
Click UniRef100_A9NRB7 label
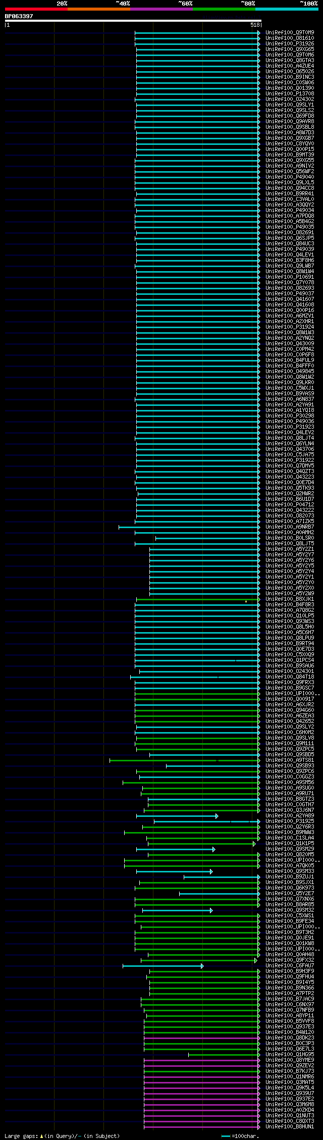point(290,527)
